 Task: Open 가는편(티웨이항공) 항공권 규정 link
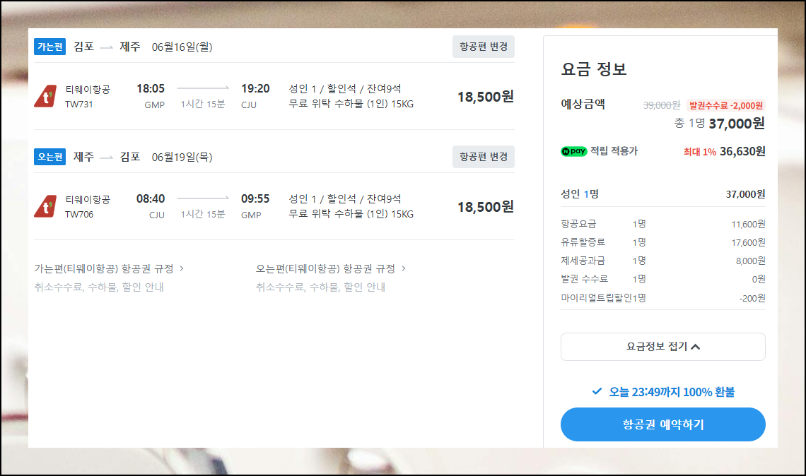pyautogui.click(x=104, y=268)
